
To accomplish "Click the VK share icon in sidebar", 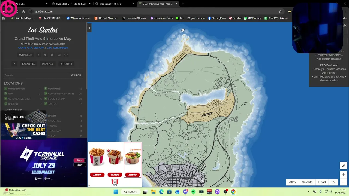I will pyautogui.click(x=59, y=55).
